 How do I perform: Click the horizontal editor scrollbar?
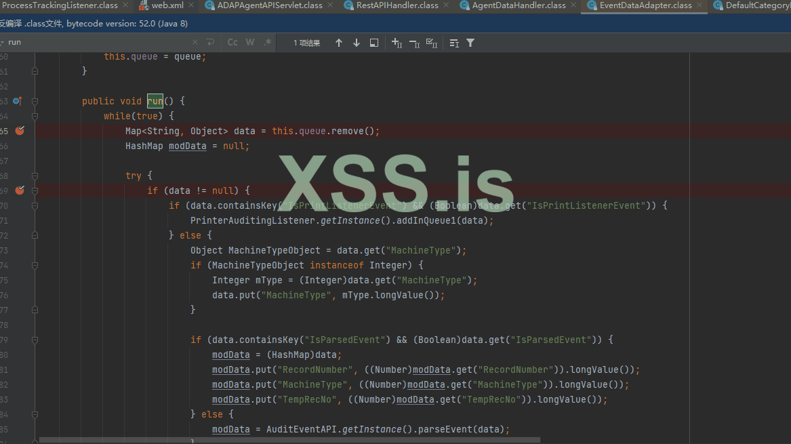click(289, 441)
